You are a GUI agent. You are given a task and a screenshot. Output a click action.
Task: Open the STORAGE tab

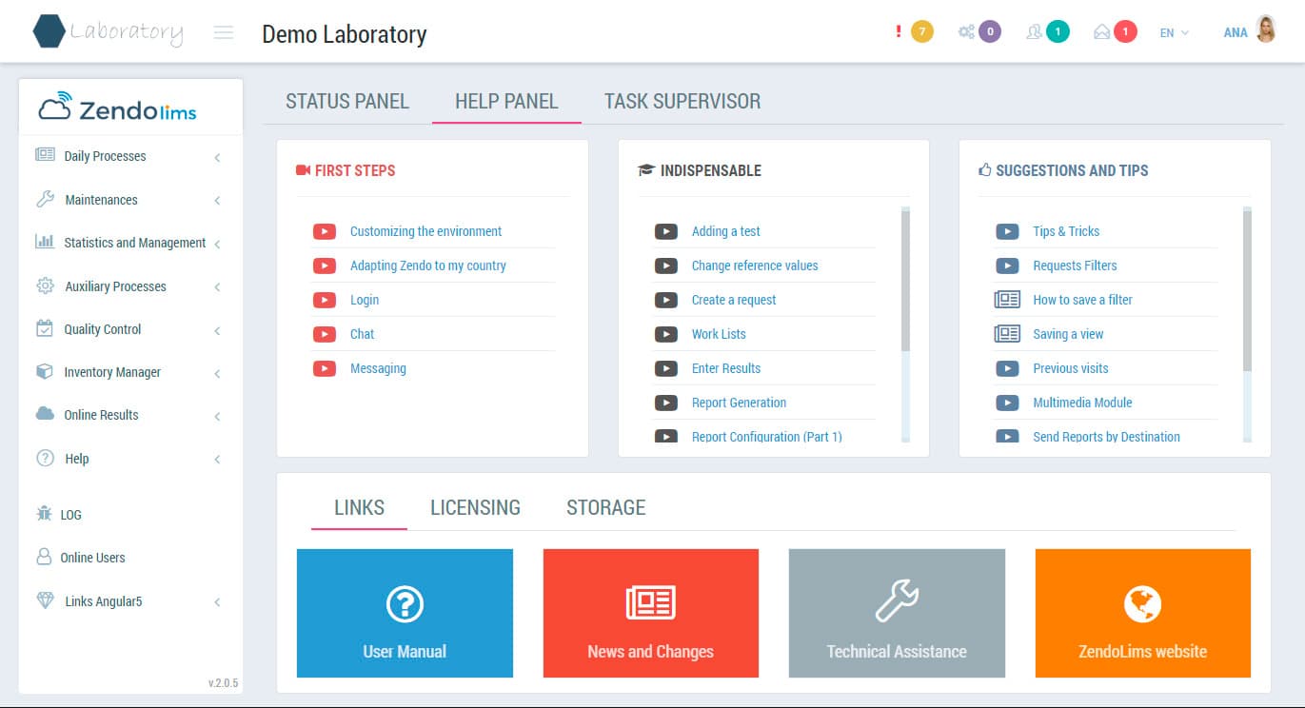point(606,507)
